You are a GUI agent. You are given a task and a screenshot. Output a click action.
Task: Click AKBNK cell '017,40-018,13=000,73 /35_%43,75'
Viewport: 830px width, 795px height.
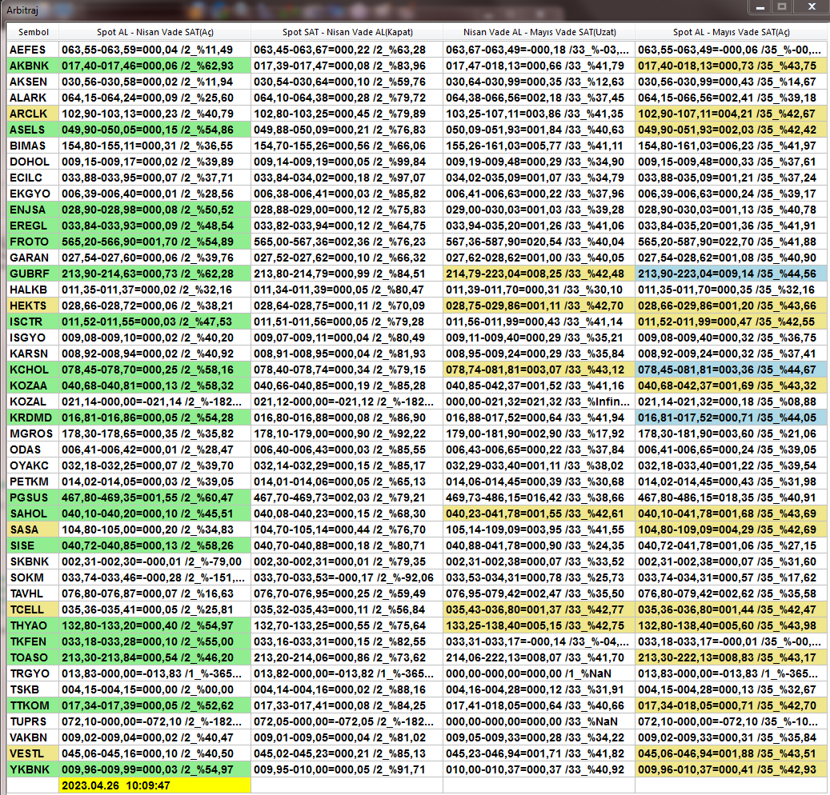pos(731,66)
